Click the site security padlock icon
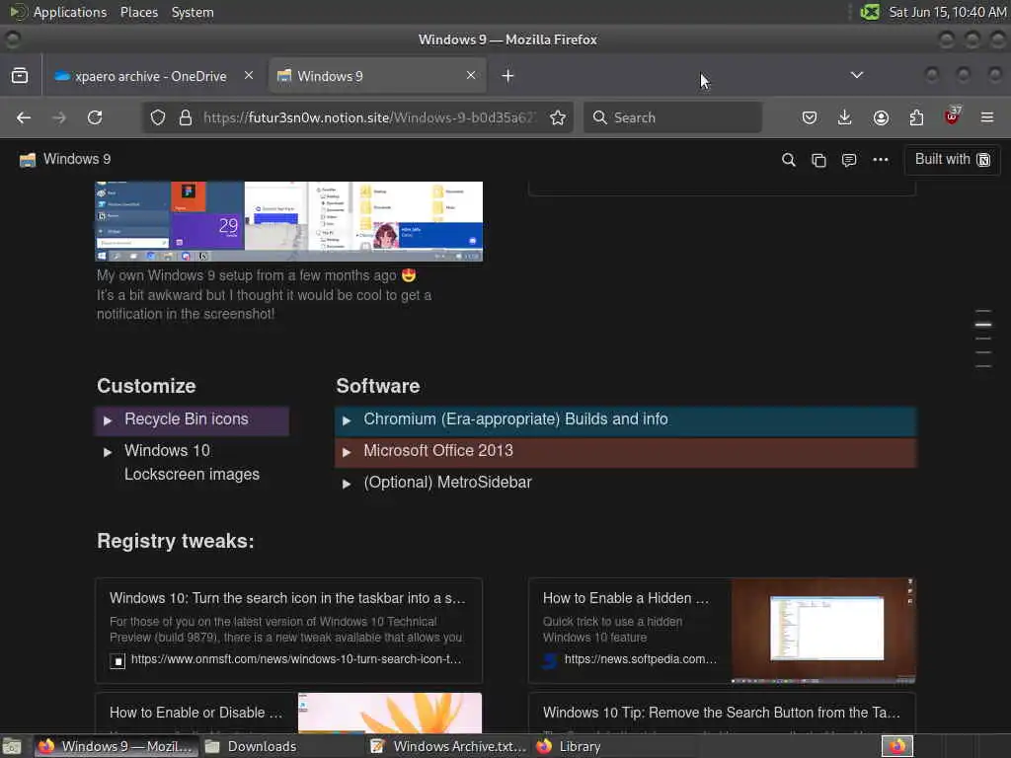Screen dimensions: 1011x758 pos(185,117)
